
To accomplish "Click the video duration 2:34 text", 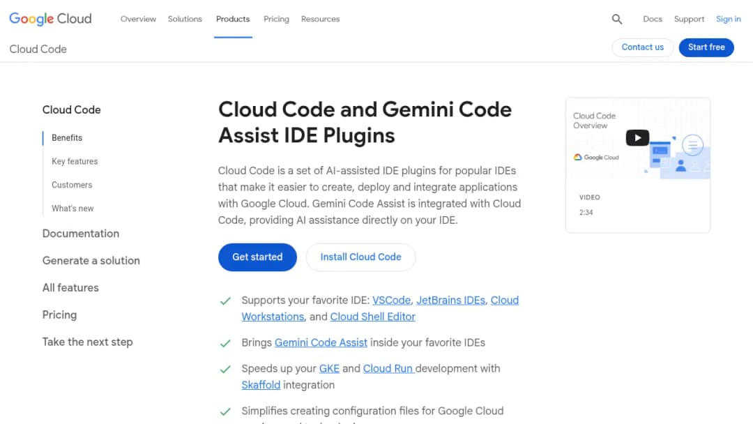I will point(586,212).
